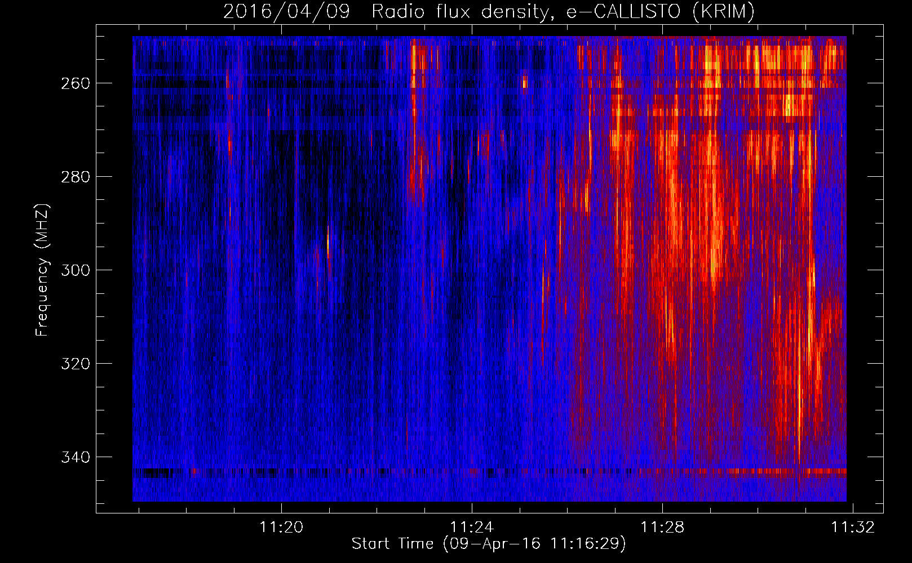This screenshot has width=912, height=563.
Task: Click the 300 frequency tick label
Action: [x=76, y=270]
